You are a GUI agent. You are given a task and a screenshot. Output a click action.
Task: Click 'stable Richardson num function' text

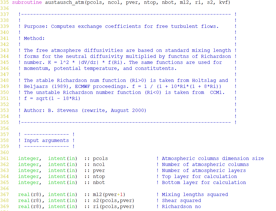point(81,81)
